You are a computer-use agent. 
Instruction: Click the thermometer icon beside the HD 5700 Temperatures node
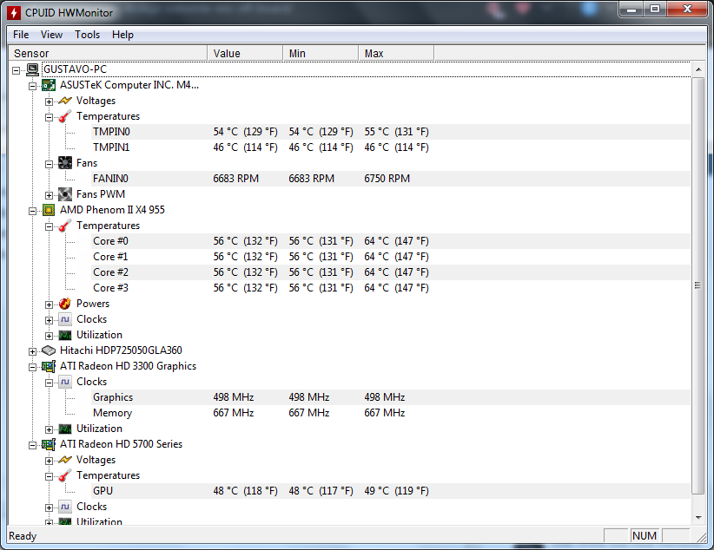65,475
